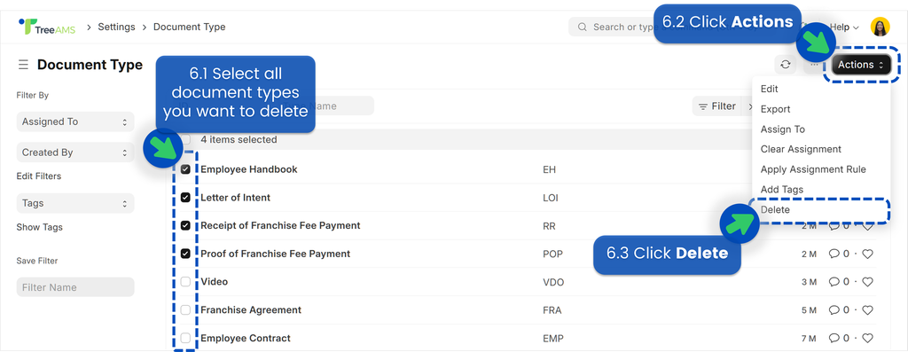908x352 pixels.
Task: Open the Actions dropdown button
Action: pyautogui.click(x=861, y=65)
